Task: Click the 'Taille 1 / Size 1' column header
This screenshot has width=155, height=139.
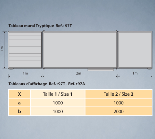Action: (x=58, y=94)
